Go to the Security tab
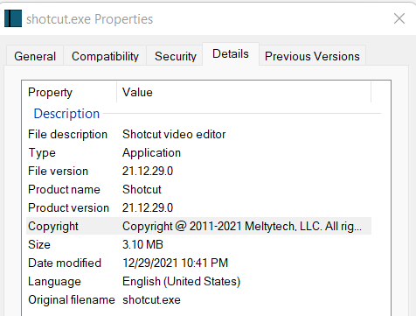The width and height of the screenshot is (416, 316). coord(176,56)
